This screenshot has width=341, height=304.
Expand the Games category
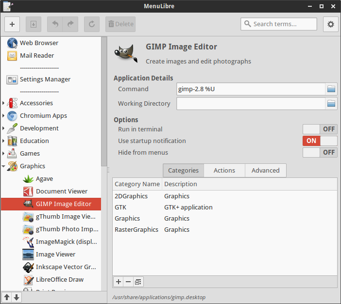pos(3,154)
